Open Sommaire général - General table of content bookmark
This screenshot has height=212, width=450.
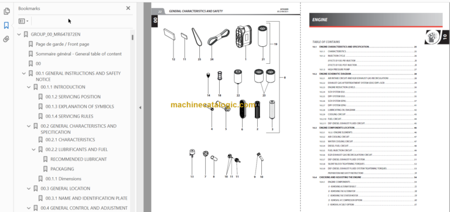pos(79,54)
